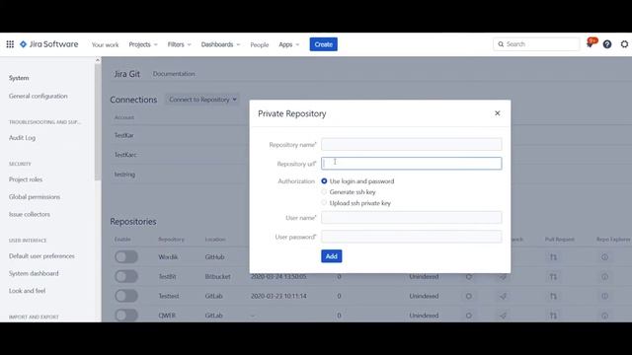Open General configuration in sidebar
This screenshot has height=355, width=632.
[39, 96]
